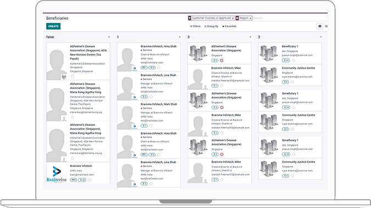Open the Filters dropdown

[x=196, y=26]
